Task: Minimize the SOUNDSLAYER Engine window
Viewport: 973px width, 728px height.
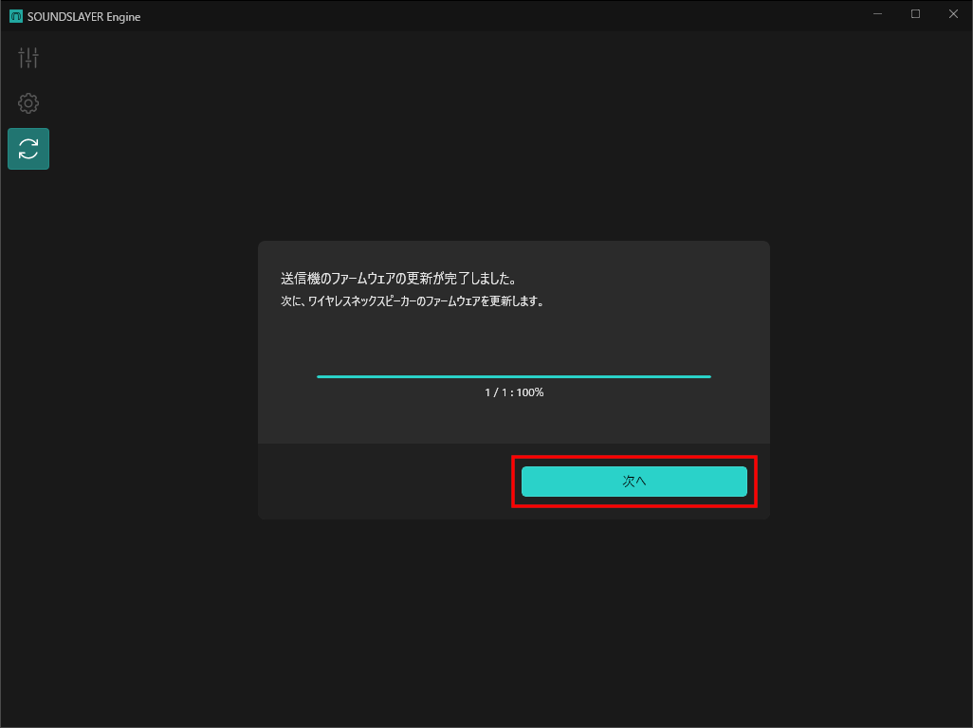Action: click(x=877, y=14)
